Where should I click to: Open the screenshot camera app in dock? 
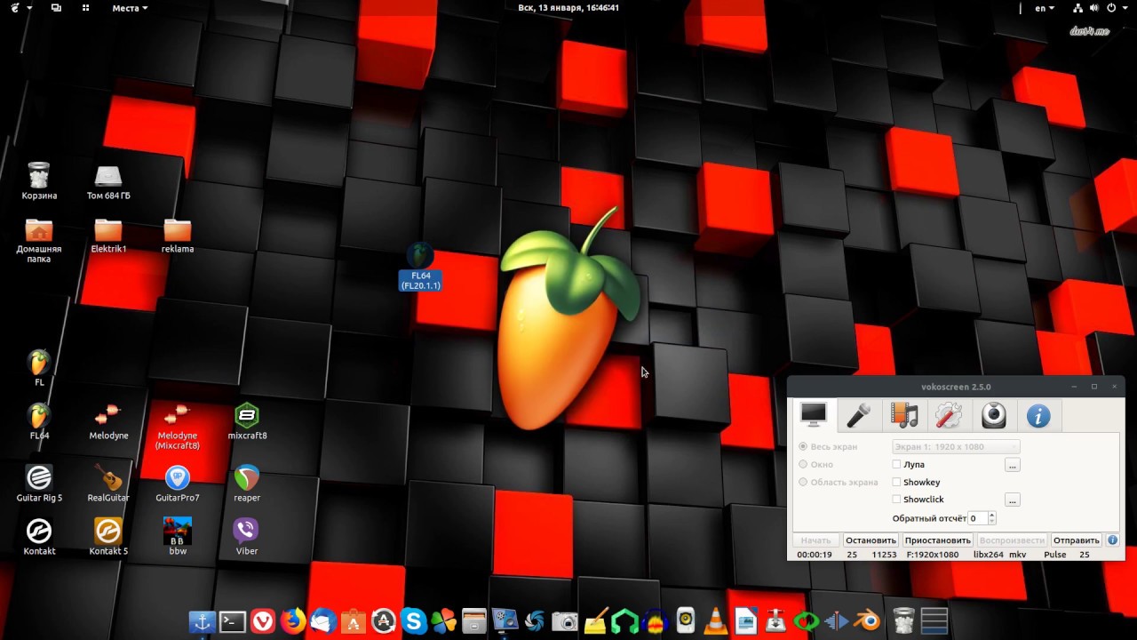coord(564,621)
